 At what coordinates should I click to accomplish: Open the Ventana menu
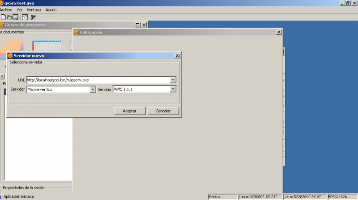33,9
